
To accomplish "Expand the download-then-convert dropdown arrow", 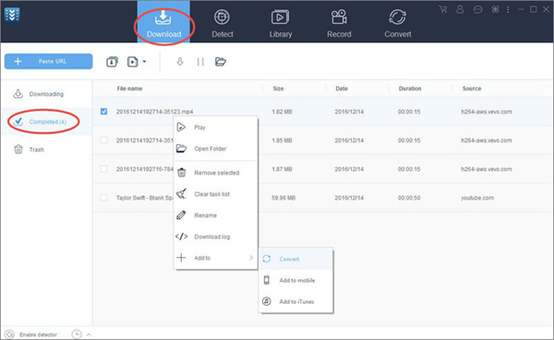I will tap(144, 62).
